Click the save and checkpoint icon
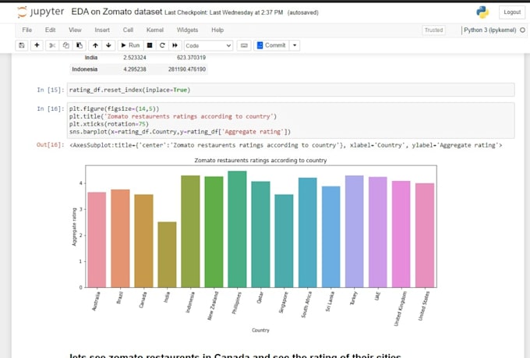The image size is (530, 358). click(x=22, y=45)
